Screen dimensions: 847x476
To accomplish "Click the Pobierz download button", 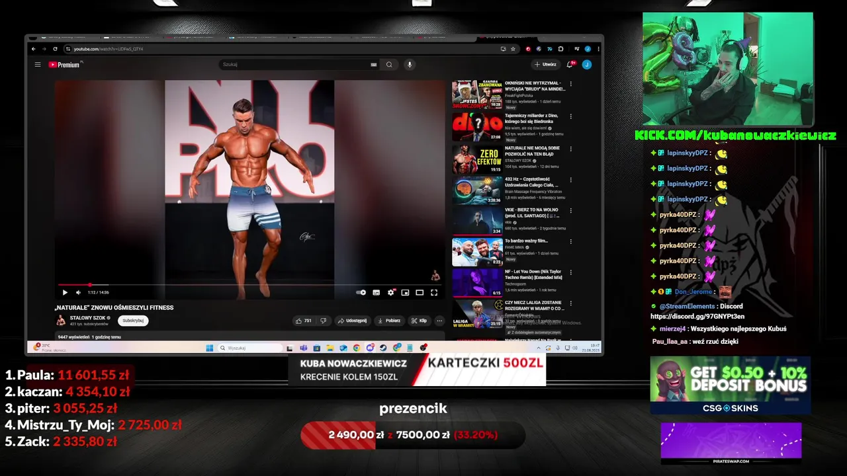I will [x=389, y=321].
